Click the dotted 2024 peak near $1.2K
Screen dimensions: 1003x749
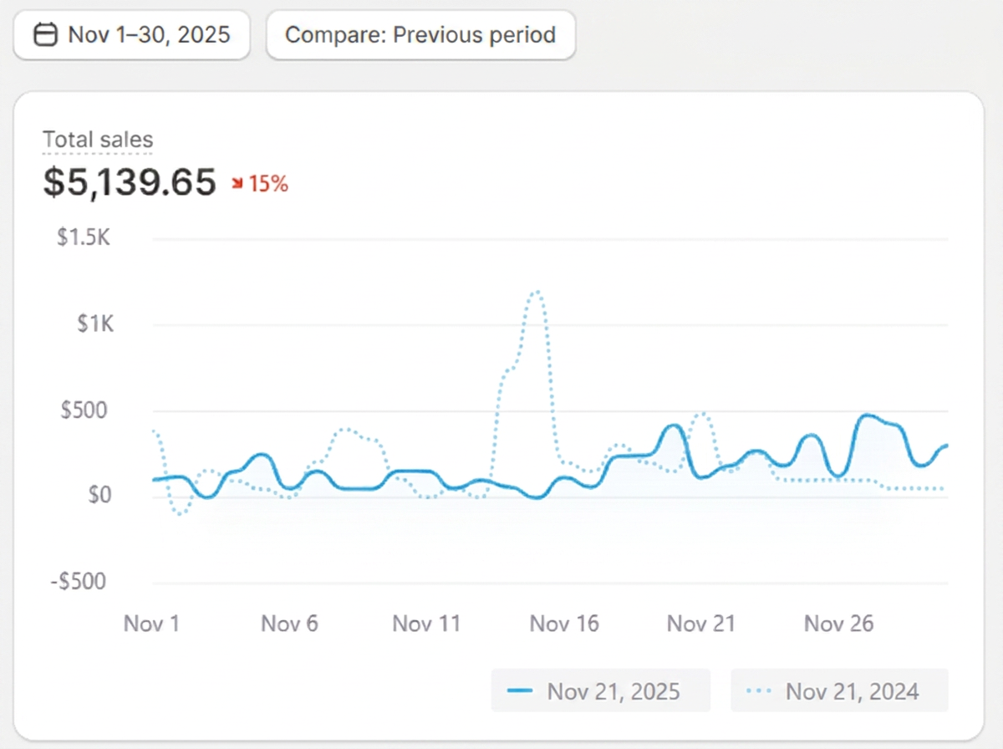(x=536, y=293)
